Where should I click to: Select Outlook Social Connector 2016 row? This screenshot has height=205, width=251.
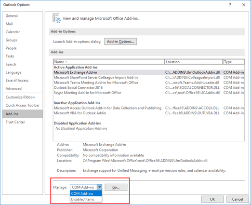(149, 88)
